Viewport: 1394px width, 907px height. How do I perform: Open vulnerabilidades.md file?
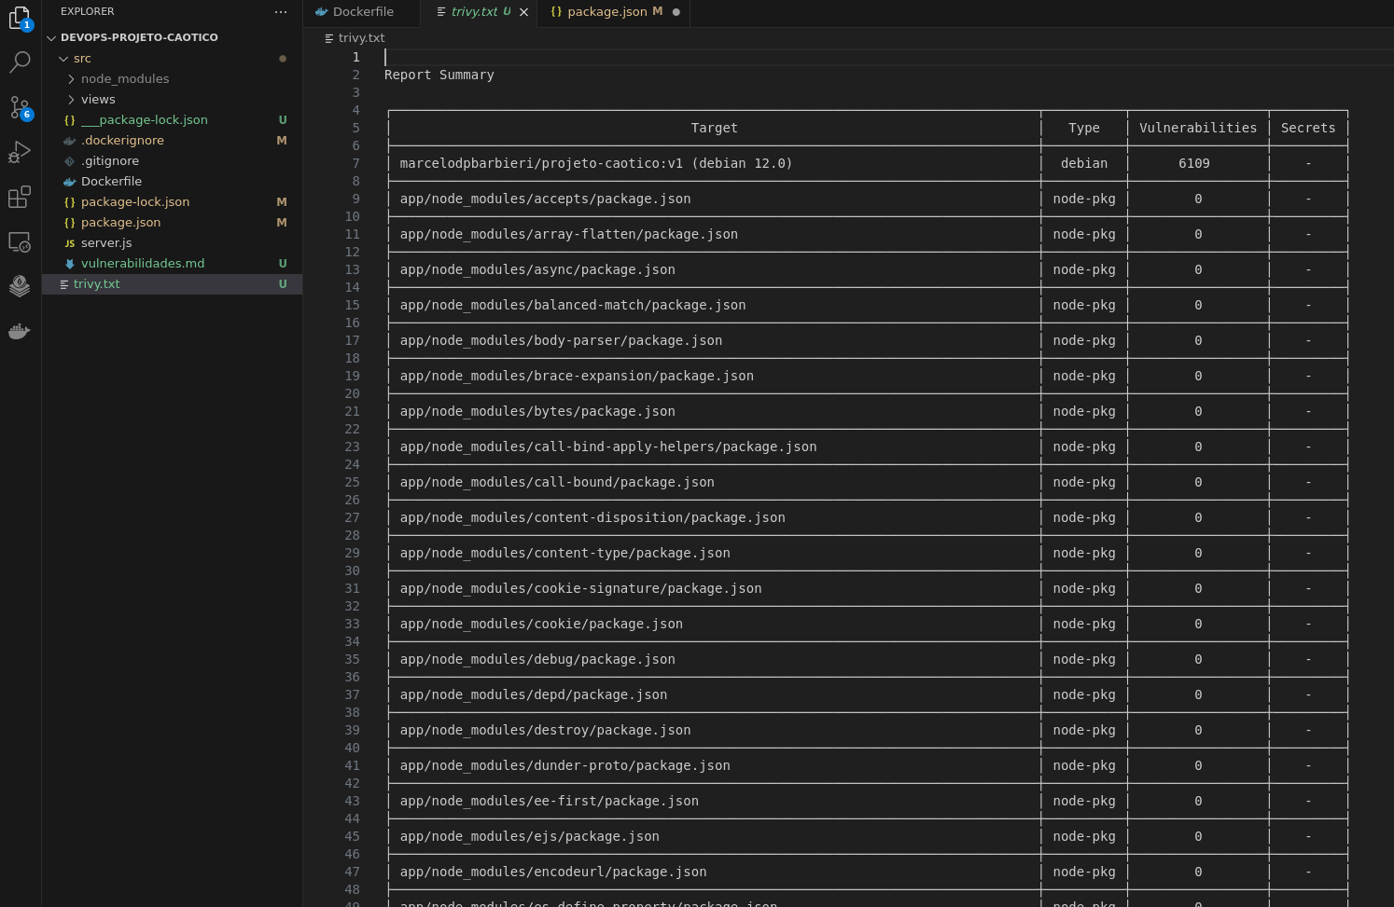click(142, 264)
